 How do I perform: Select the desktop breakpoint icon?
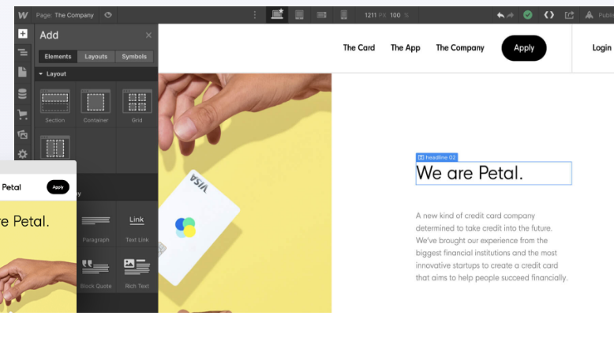pyautogui.click(x=277, y=14)
